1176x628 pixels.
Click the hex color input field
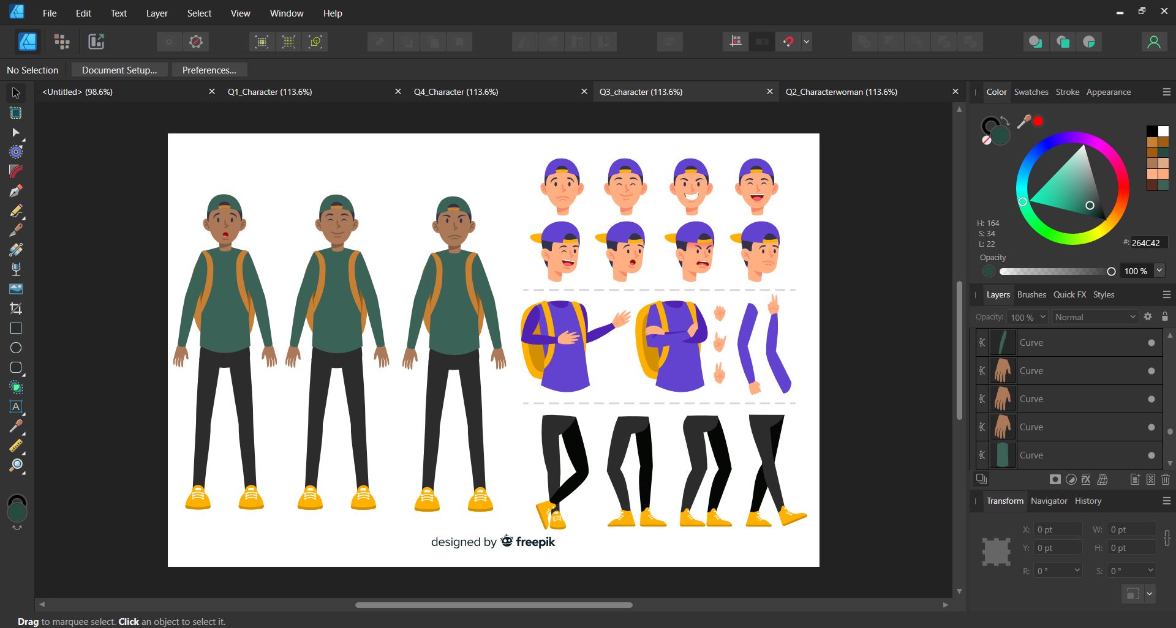click(1148, 243)
